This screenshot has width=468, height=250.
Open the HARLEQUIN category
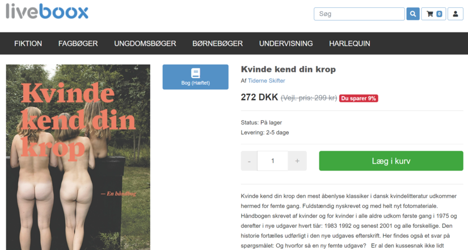click(349, 43)
